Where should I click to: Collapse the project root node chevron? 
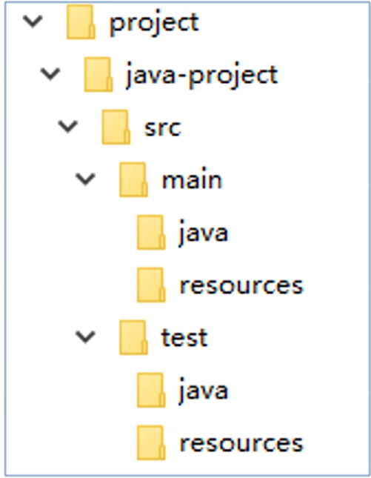(33, 21)
